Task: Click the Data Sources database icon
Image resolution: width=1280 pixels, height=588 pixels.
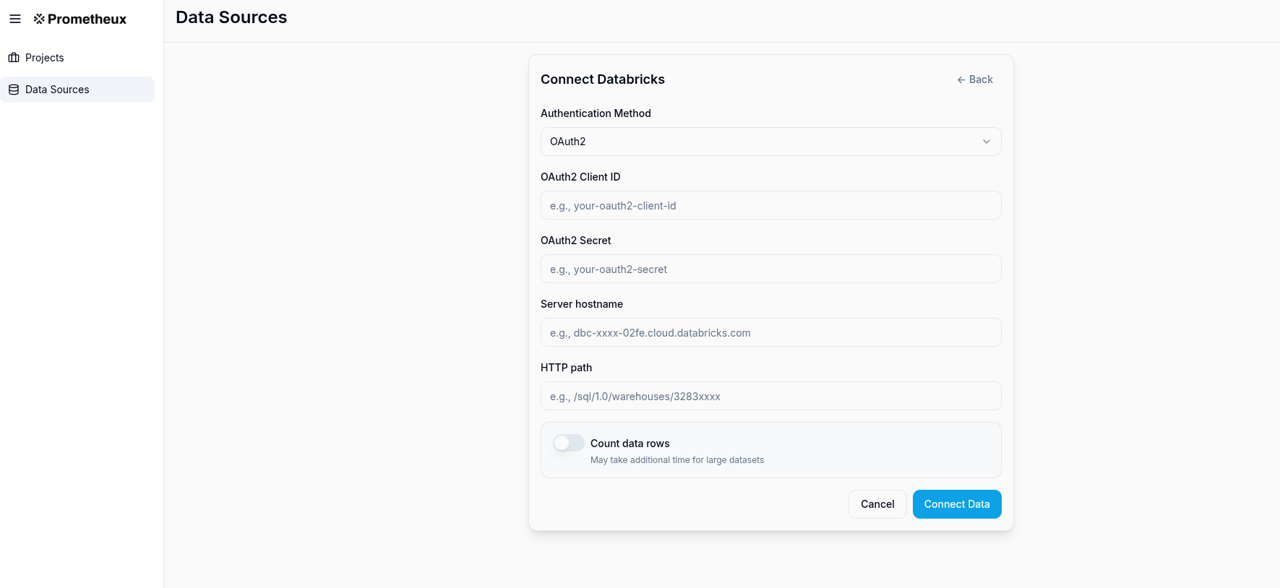Action: [x=13, y=89]
